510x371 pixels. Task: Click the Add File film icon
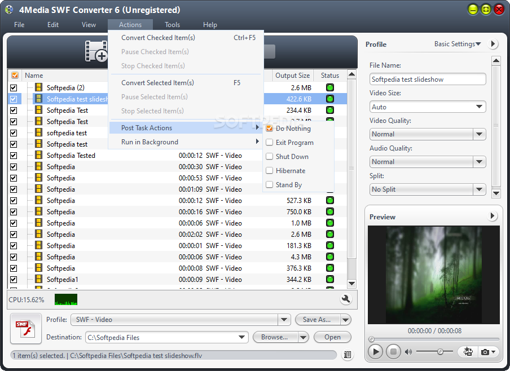pyautogui.click(x=96, y=51)
